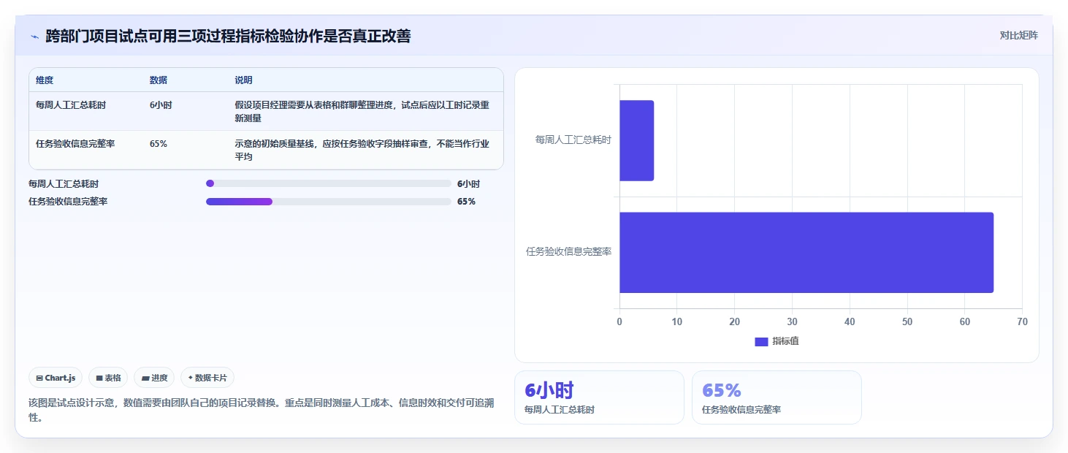
Task: Select the 进度 chip
Action: [x=154, y=378]
